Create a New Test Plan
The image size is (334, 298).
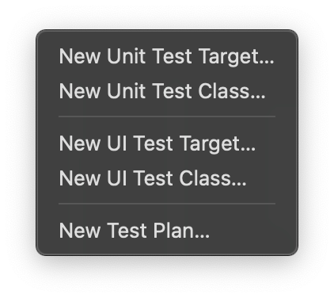167,231
